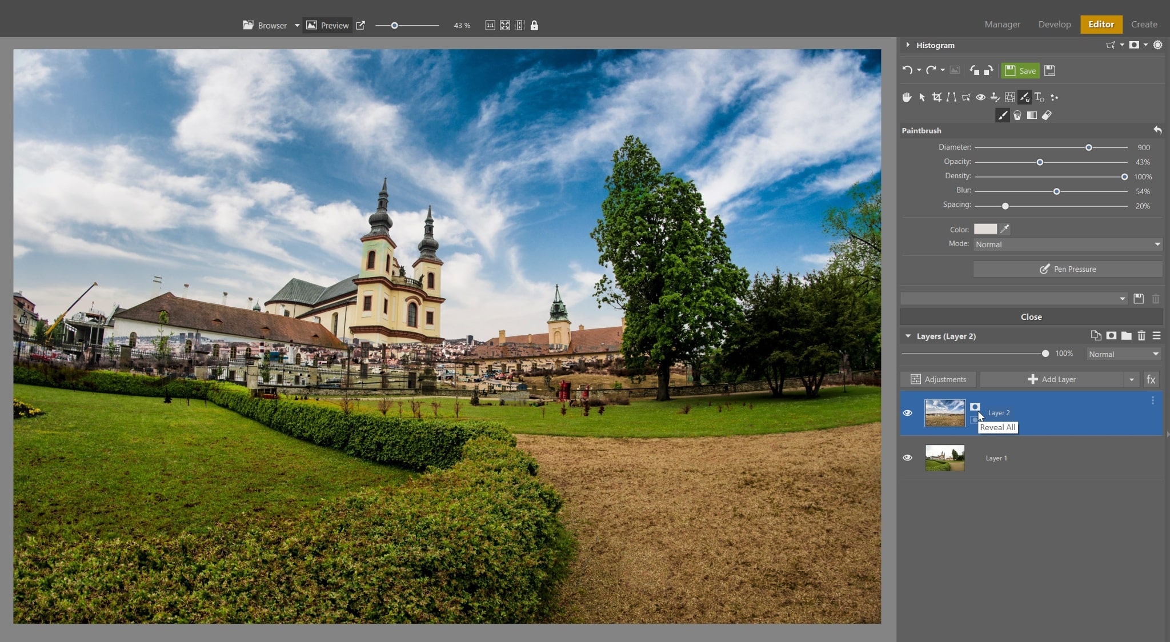Hide Layer 2 with eye icon
Screen dimensions: 1170x642
coord(907,413)
